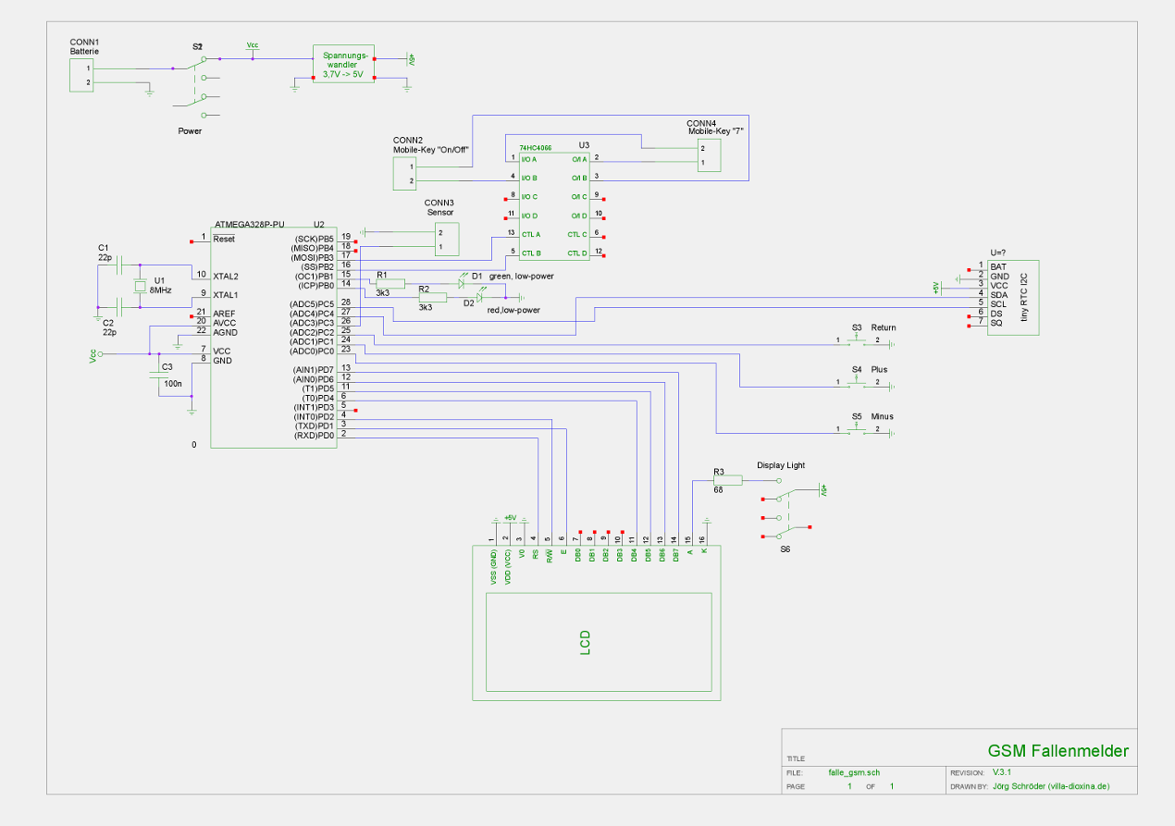The width and height of the screenshot is (1175, 826).
Task: Click the tiny RTC I2C module
Action: (1013, 295)
